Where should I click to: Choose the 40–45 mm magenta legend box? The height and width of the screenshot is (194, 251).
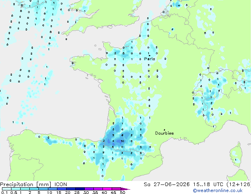coord(107,189)
